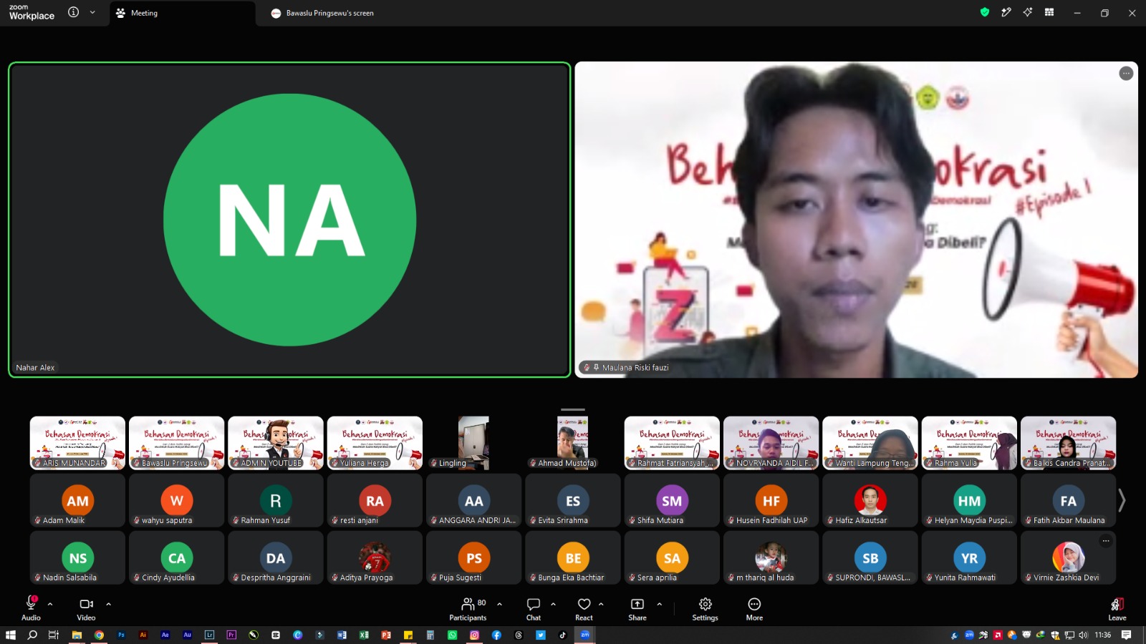Open meeting Settings gear
Image resolution: width=1146 pixels, height=644 pixels.
click(x=705, y=608)
